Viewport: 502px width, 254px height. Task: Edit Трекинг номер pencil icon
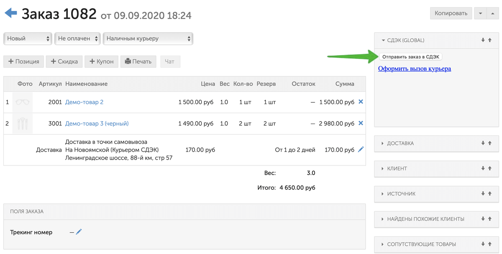79,231
